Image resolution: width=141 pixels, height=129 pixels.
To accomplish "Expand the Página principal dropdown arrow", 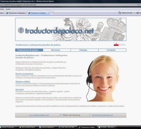I will click(134, 13).
